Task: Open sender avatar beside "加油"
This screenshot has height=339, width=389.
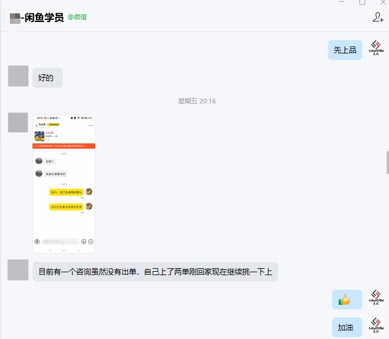Action: click(376, 326)
